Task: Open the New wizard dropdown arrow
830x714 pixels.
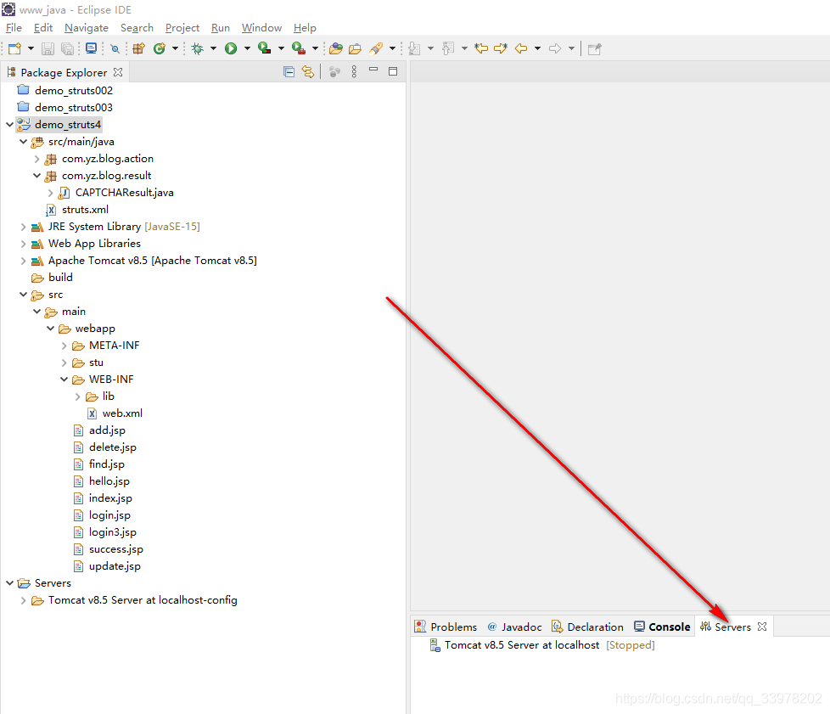Action: click(x=31, y=48)
